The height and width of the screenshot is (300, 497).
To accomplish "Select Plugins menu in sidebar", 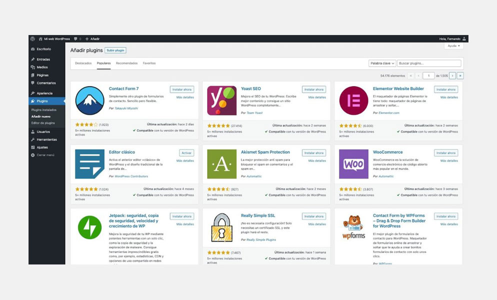I will point(46,101).
